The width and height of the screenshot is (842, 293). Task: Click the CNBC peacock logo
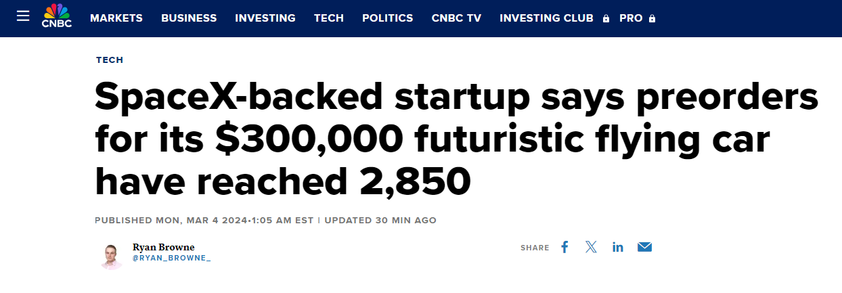[x=56, y=16]
